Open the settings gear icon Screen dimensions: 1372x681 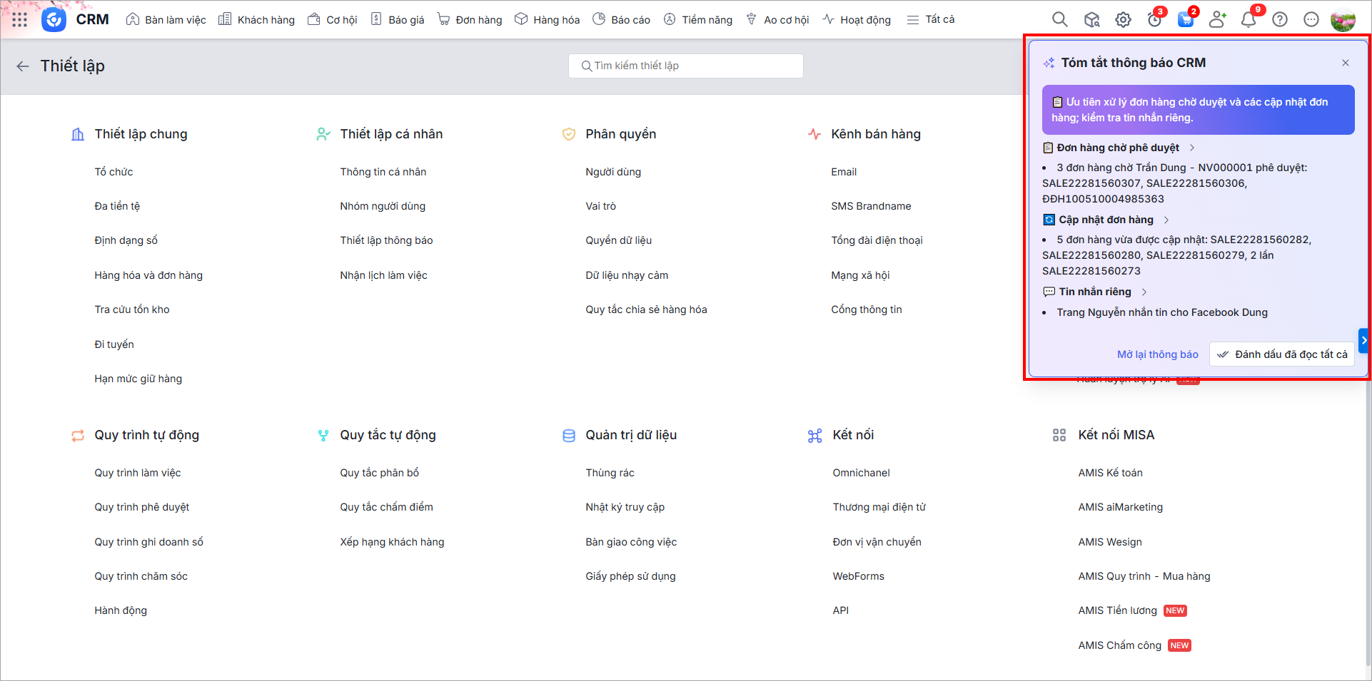pos(1123,20)
